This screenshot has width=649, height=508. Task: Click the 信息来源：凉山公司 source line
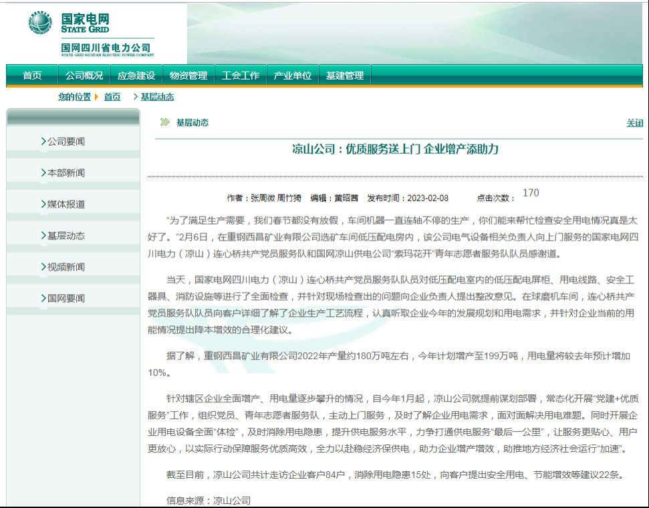point(208,501)
